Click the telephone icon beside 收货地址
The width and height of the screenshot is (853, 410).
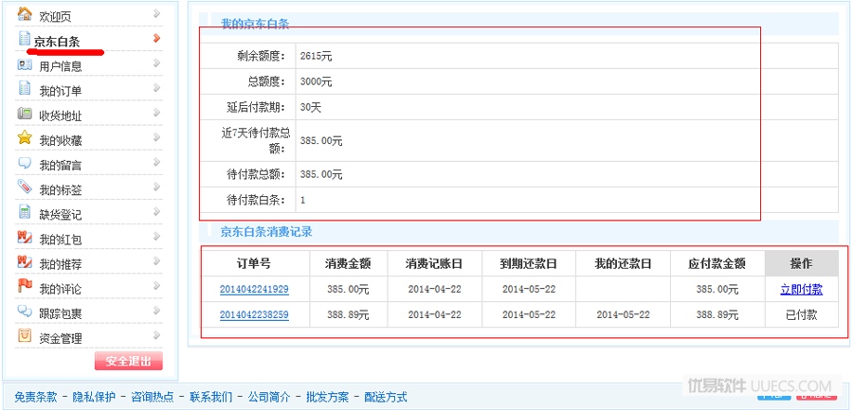click(x=25, y=113)
